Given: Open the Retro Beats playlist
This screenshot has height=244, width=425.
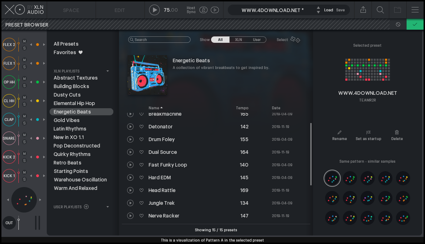Looking at the screenshot, I should tap(68, 163).
